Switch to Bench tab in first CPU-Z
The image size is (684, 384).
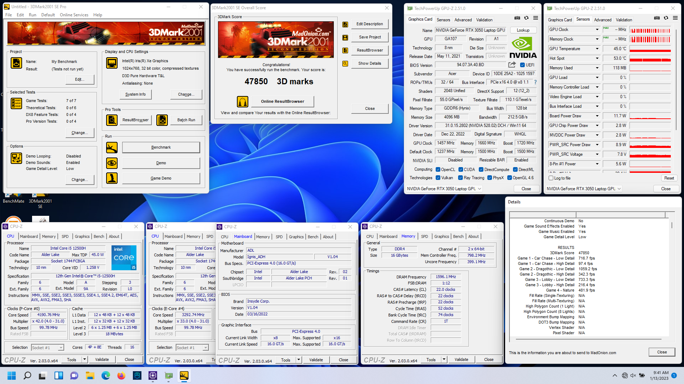(x=99, y=236)
